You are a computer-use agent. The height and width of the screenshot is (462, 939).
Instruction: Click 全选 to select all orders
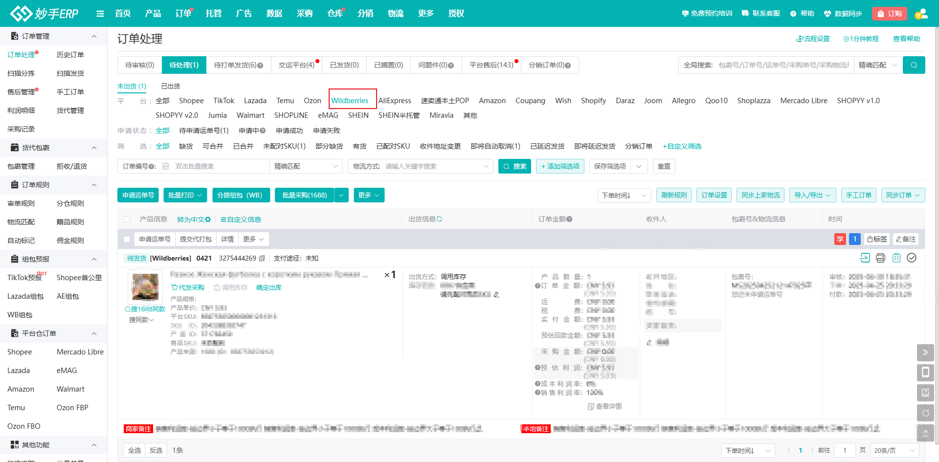tap(134, 450)
